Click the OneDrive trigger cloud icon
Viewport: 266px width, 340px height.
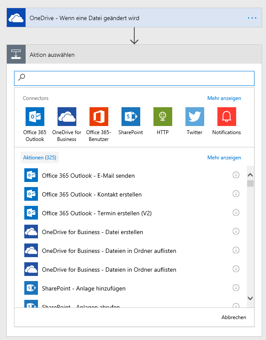[16, 18]
